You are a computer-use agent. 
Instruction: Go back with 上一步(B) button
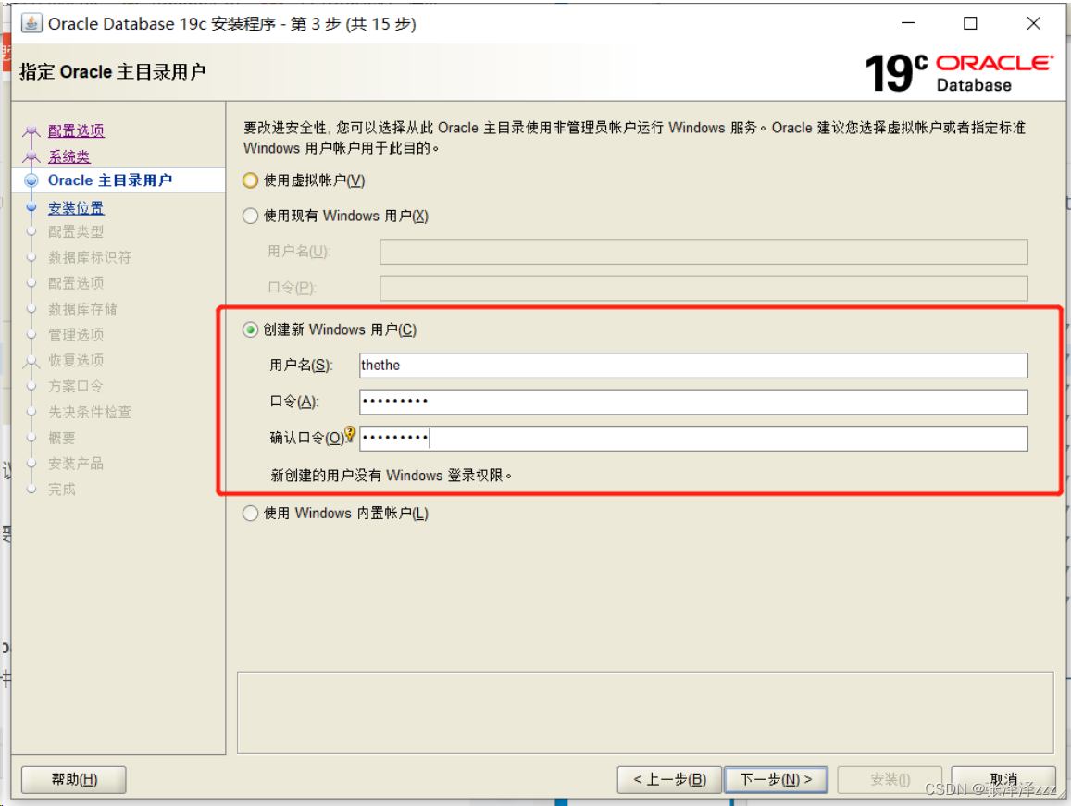[x=669, y=779]
